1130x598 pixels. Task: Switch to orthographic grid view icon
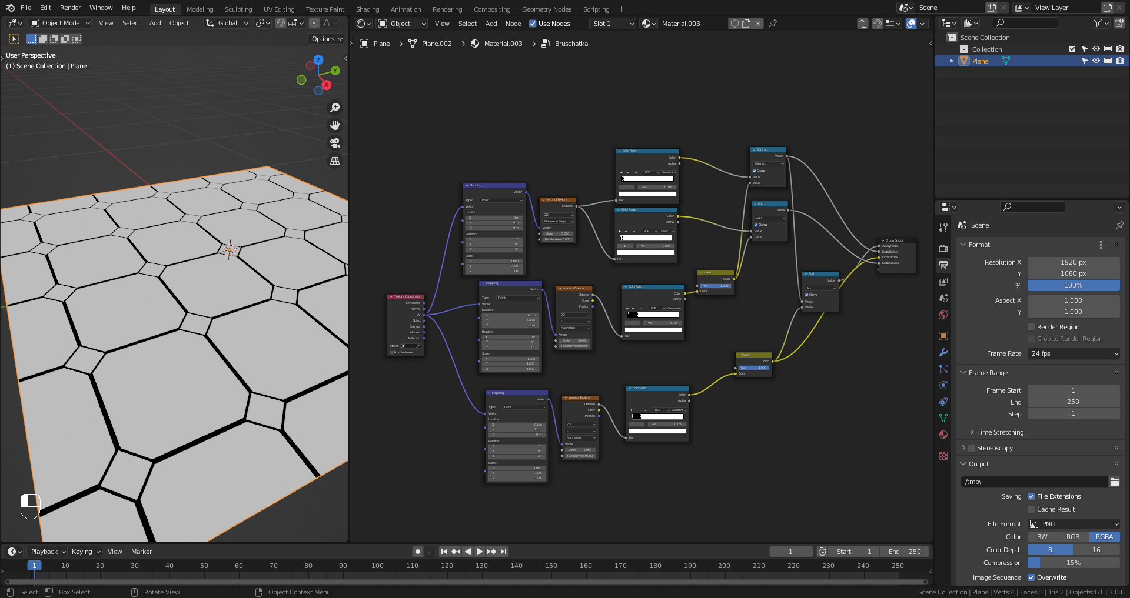(x=335, y=161)
